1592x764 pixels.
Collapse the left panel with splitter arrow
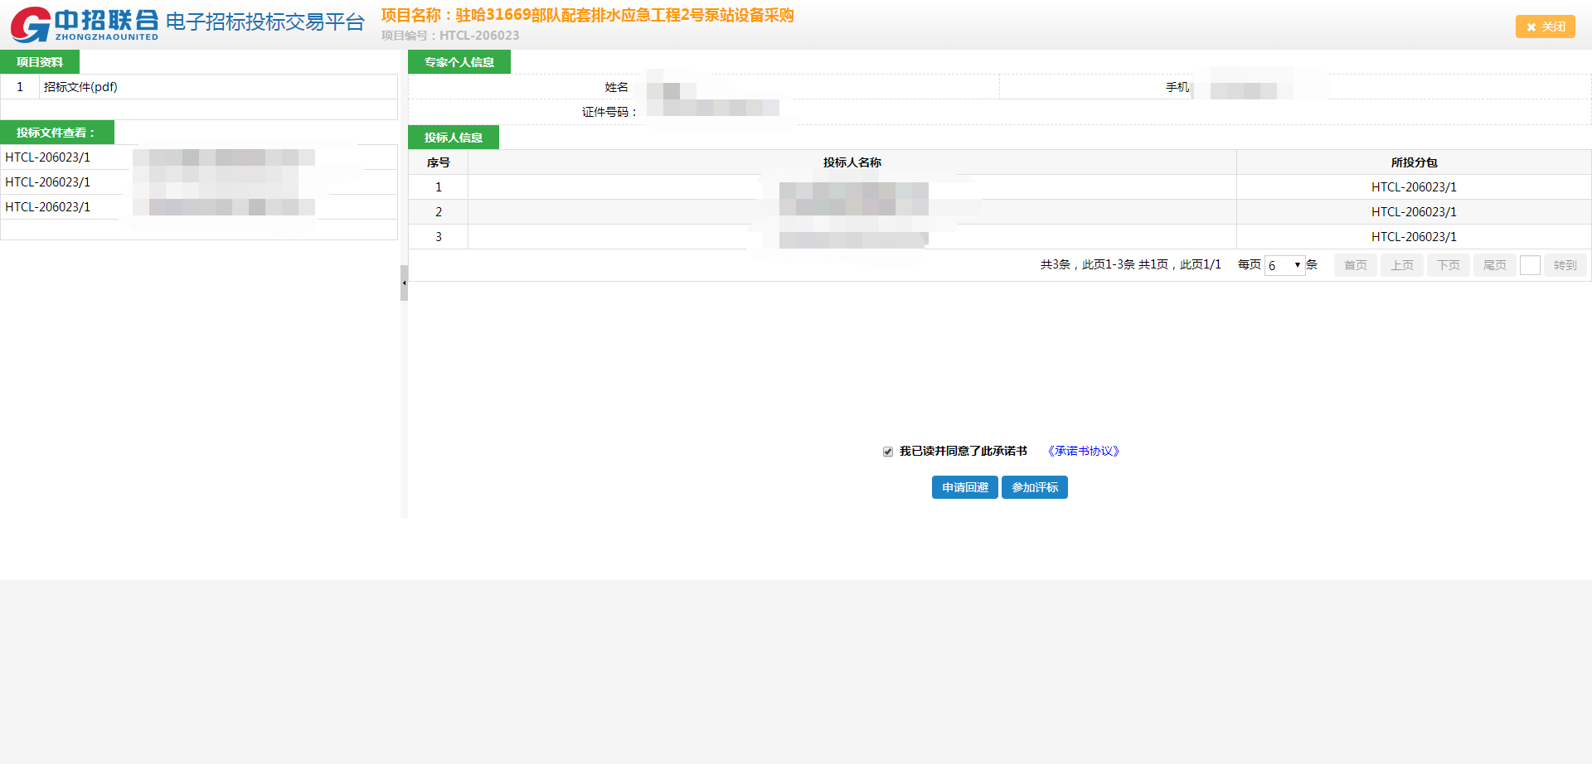[x=404, y=283]
